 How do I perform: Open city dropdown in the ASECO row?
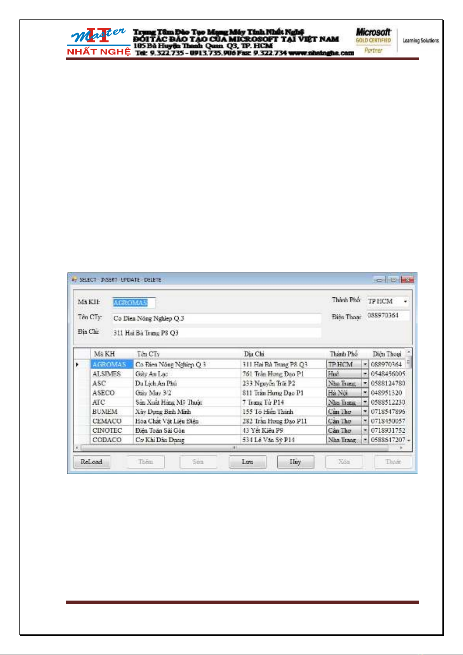[x=365, y=393]
